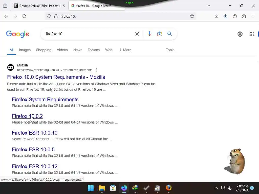This screenshot has width=259, height=194.
Task: Open the Extensions puzzle icon
Action: tap(244, 16)
